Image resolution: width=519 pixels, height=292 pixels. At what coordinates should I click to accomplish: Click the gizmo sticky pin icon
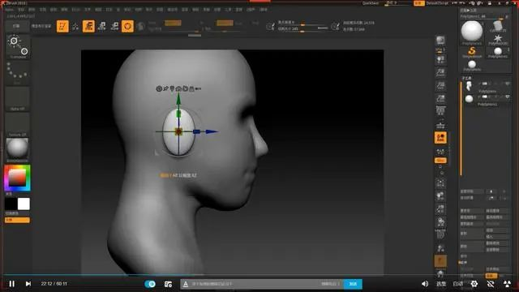tap(165, 88)
